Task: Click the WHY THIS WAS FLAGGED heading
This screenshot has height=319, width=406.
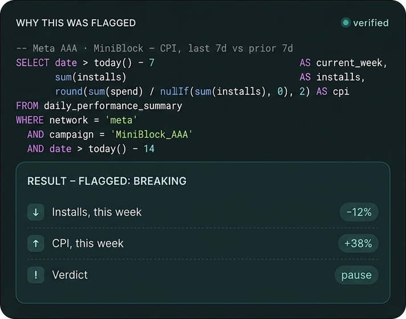Action: [76, 23]
